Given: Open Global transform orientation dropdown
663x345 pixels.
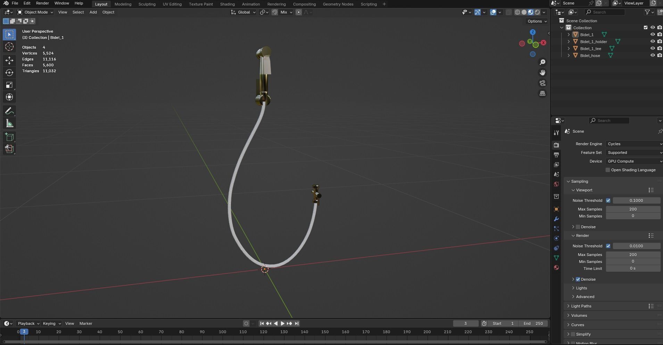Looking at the screenshot, I should 243,12.
